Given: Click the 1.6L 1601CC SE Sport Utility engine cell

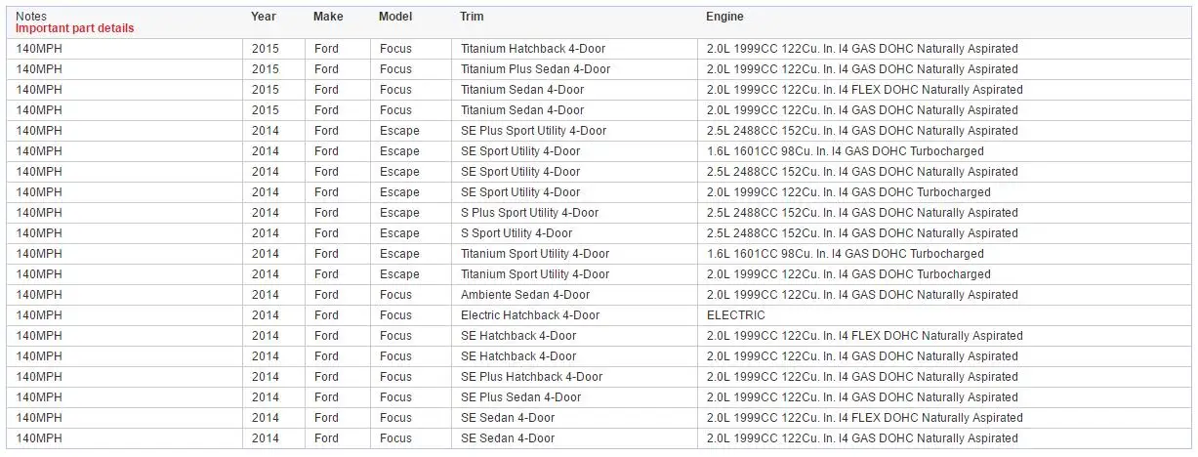Looking at the screenshot, I should (845, 151).
